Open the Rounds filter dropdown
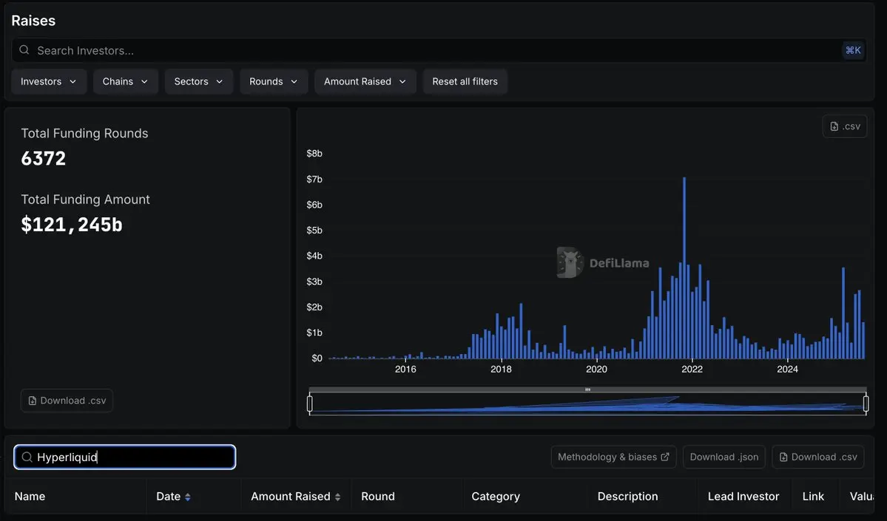This screenshot has height=521, width=887. point(274,81)
